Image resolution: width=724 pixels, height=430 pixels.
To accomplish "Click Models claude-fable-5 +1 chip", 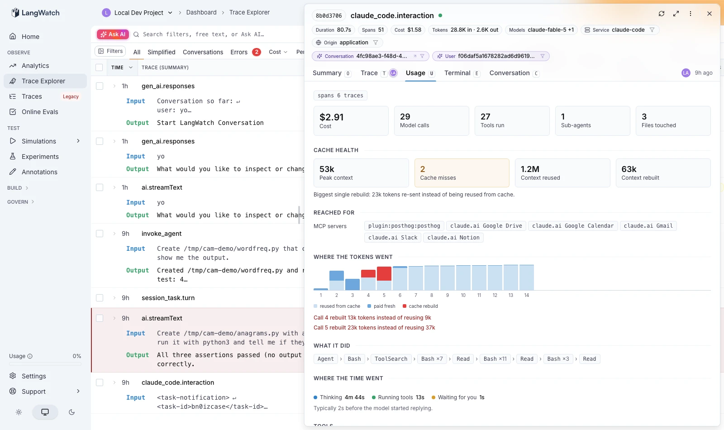I will 541,30.
